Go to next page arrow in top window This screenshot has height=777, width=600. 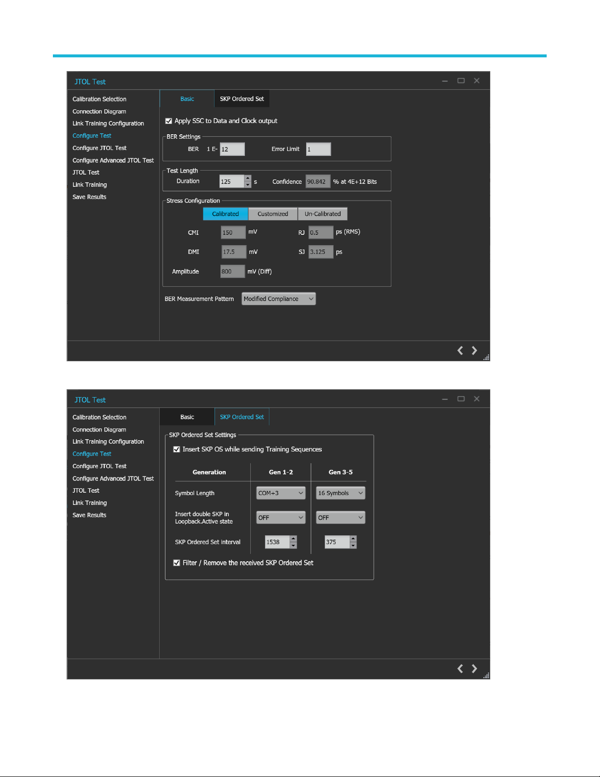pos(474,351)
